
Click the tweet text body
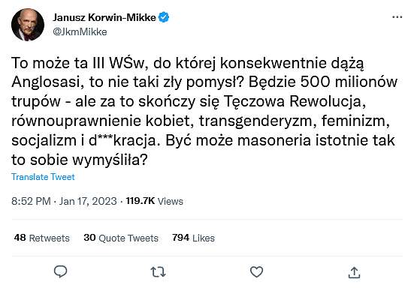pos(204,111)
